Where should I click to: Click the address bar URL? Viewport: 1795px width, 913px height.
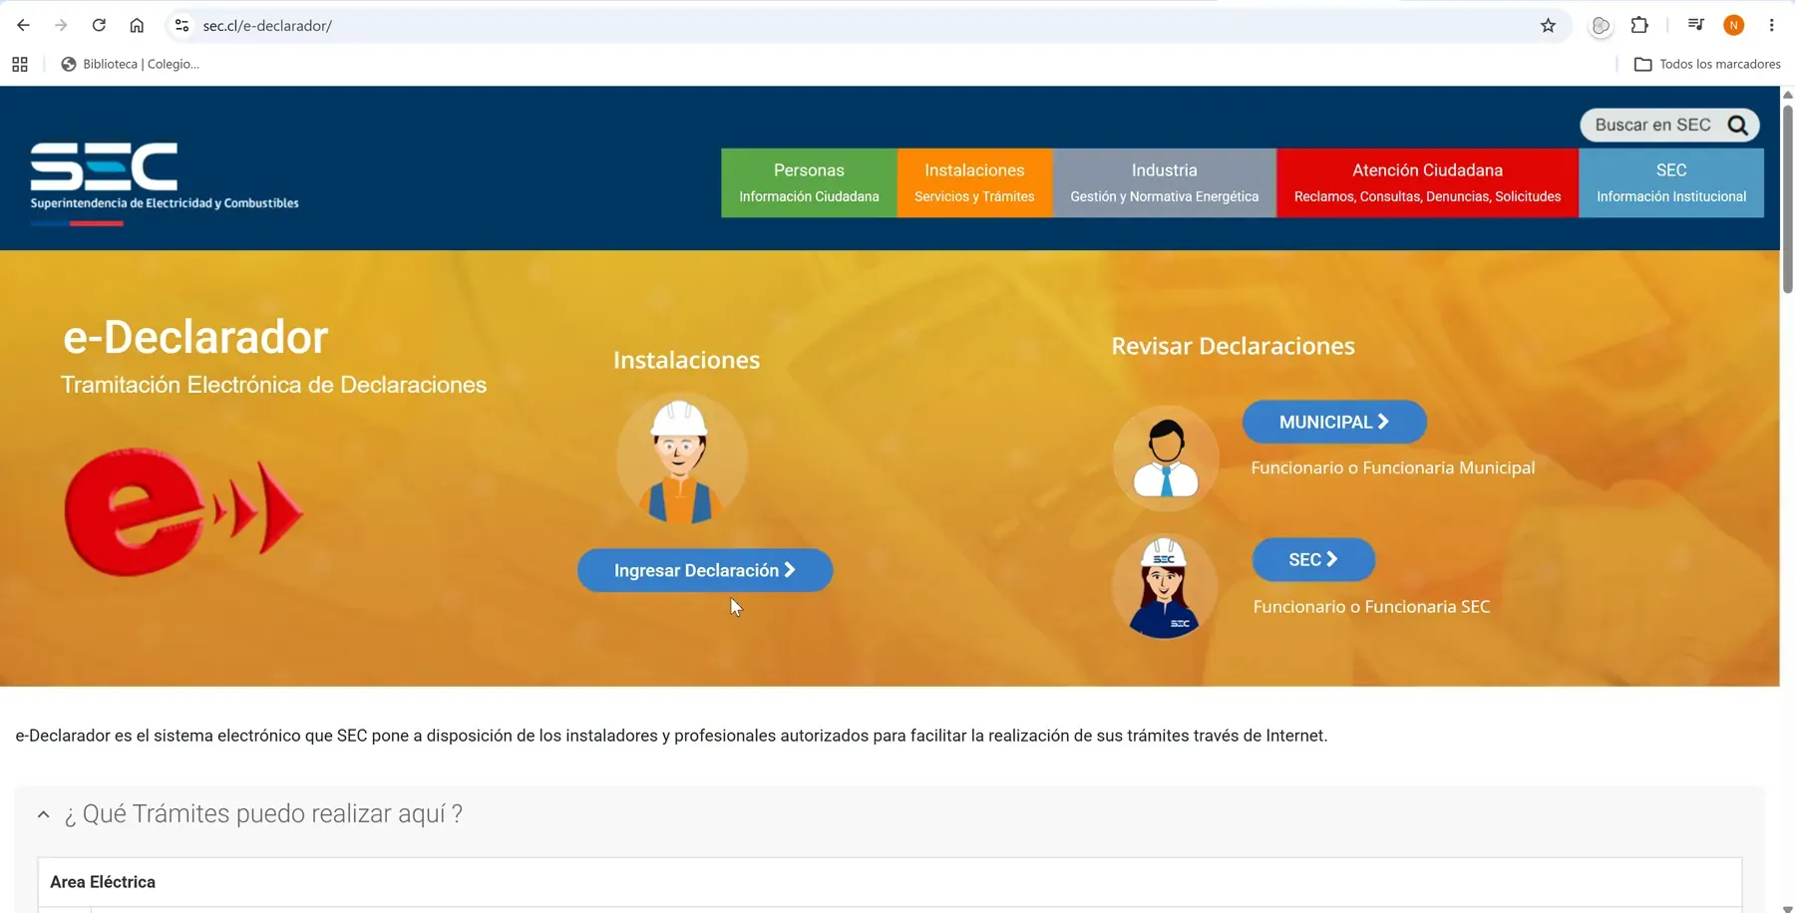(x=267, y=26)
